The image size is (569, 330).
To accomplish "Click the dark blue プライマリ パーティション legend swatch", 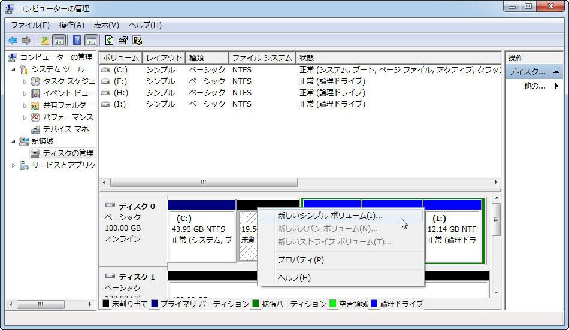I will (154, 304).
